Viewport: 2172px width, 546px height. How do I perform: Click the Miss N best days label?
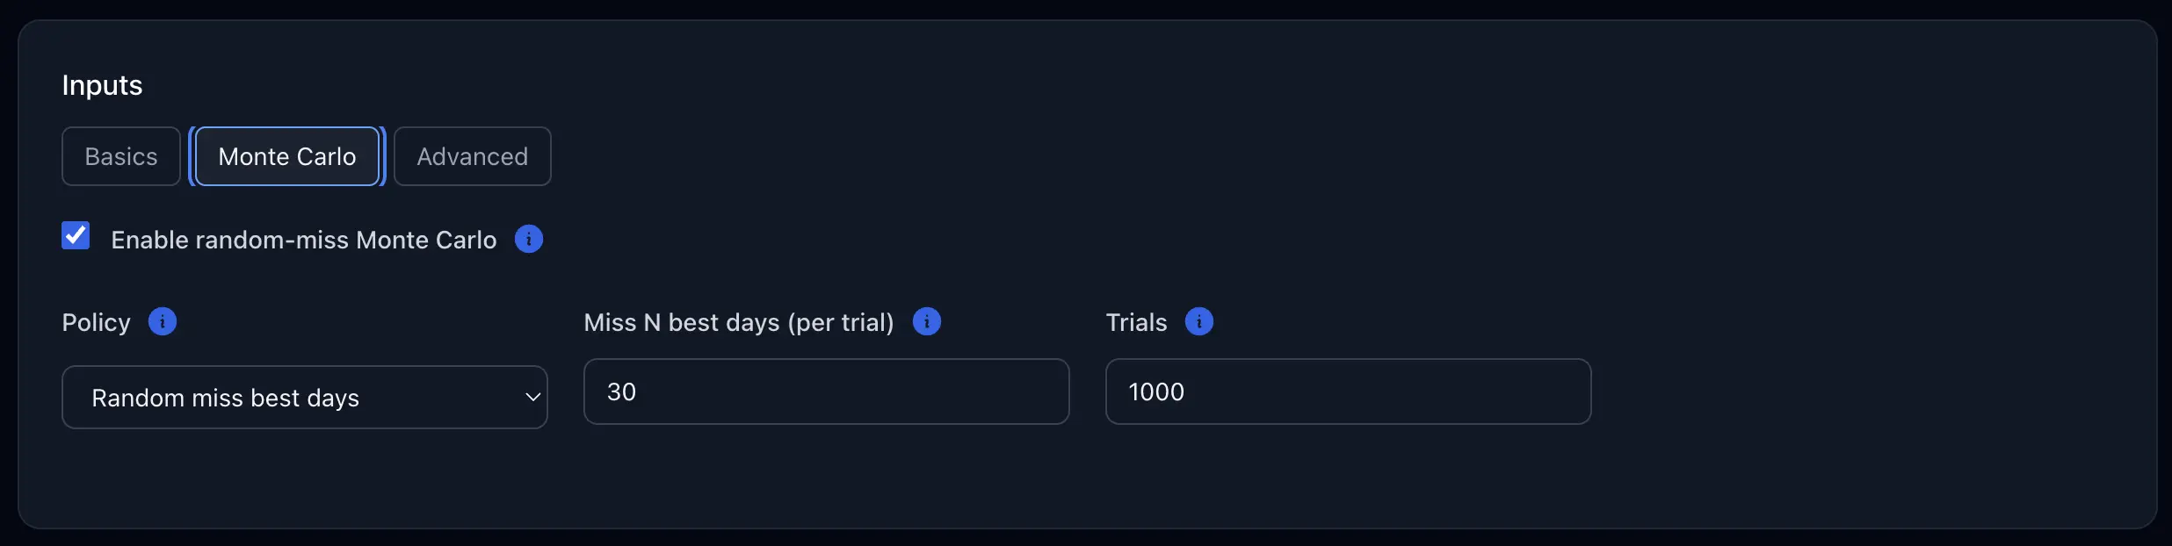tap(738, 322)
